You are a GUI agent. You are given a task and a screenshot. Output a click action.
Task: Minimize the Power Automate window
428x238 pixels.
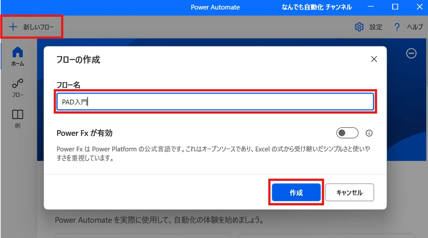click(371, 7)
